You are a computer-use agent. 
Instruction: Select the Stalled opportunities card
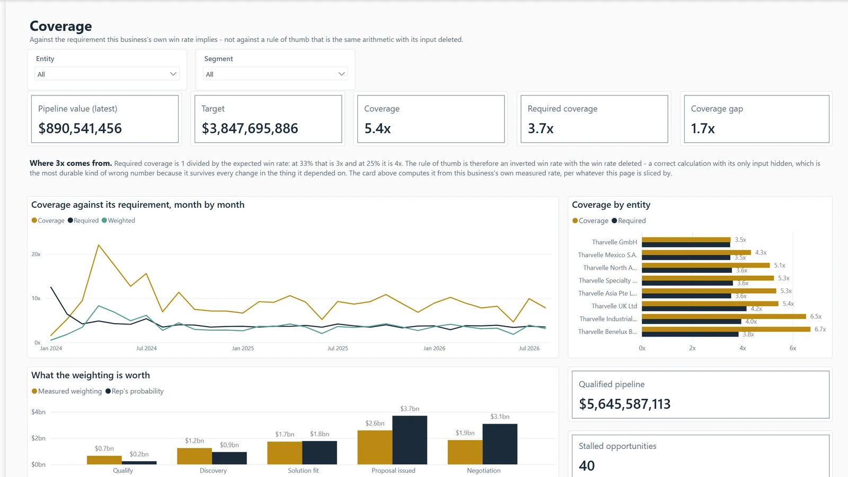pyautogui.click(x=700, y=456)
